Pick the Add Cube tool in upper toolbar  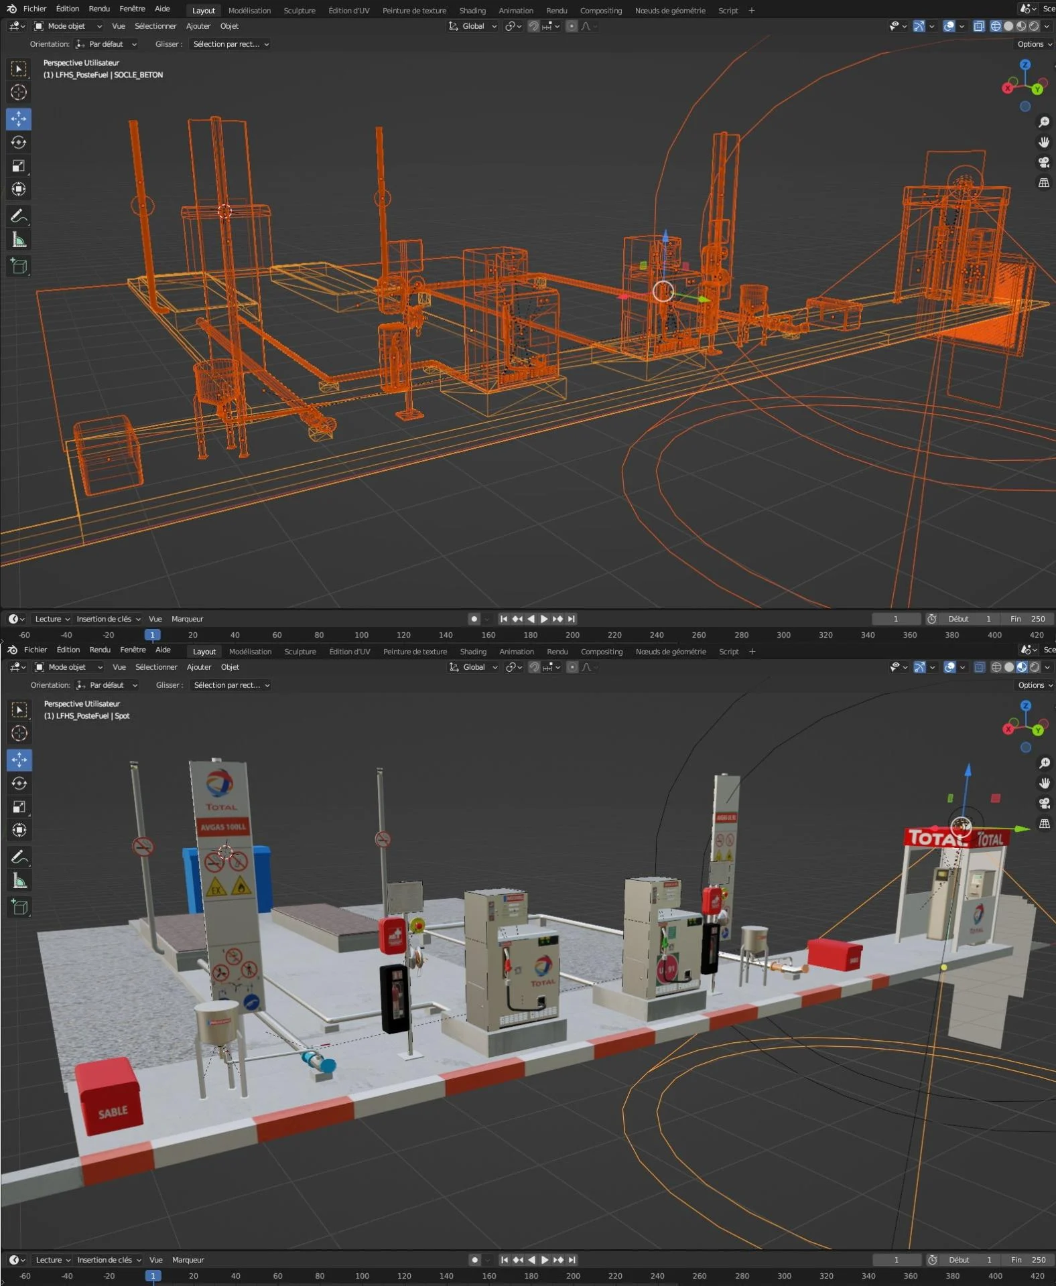tap(19, 266)
